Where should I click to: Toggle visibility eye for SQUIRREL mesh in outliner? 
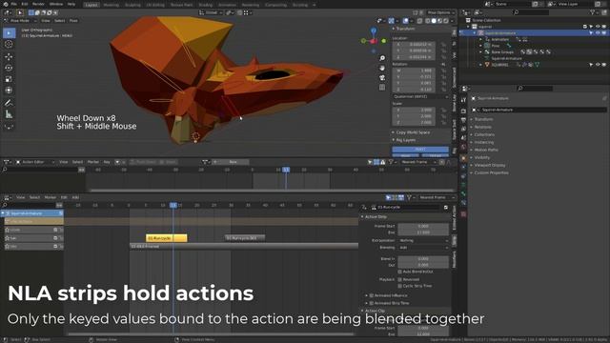[x=598, y=65]
